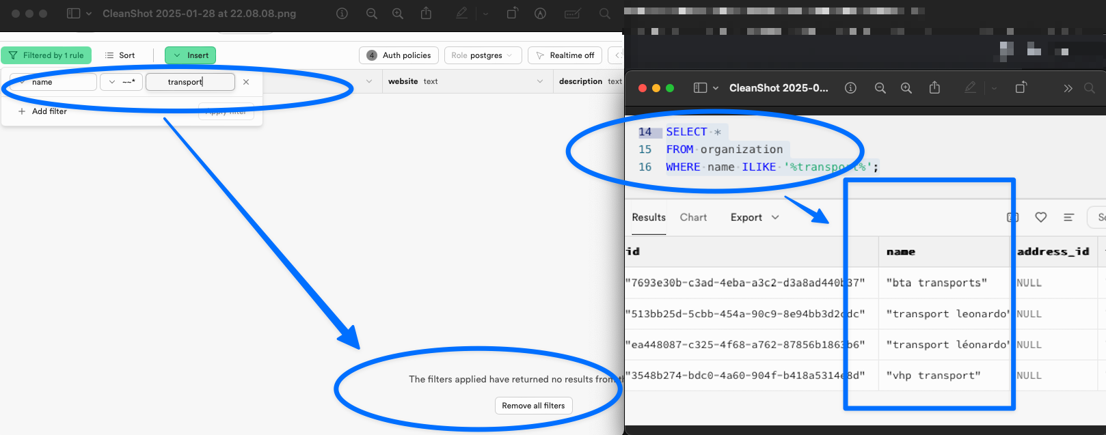Change Role postgres selection
This screenshot has height=435, width=1106.
(x=483, y=55)
